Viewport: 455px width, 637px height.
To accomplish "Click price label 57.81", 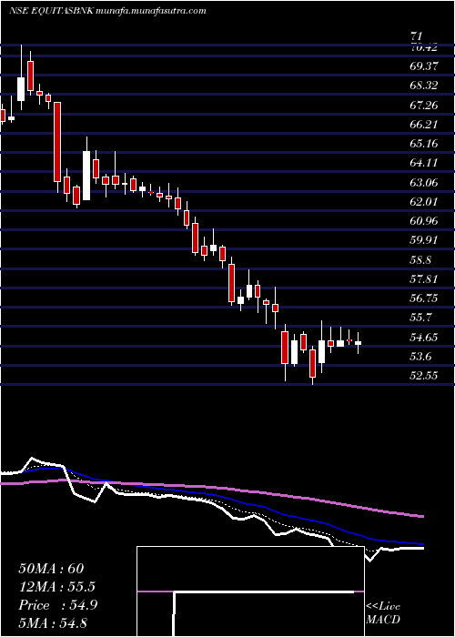I will click(x=424, y=279).
